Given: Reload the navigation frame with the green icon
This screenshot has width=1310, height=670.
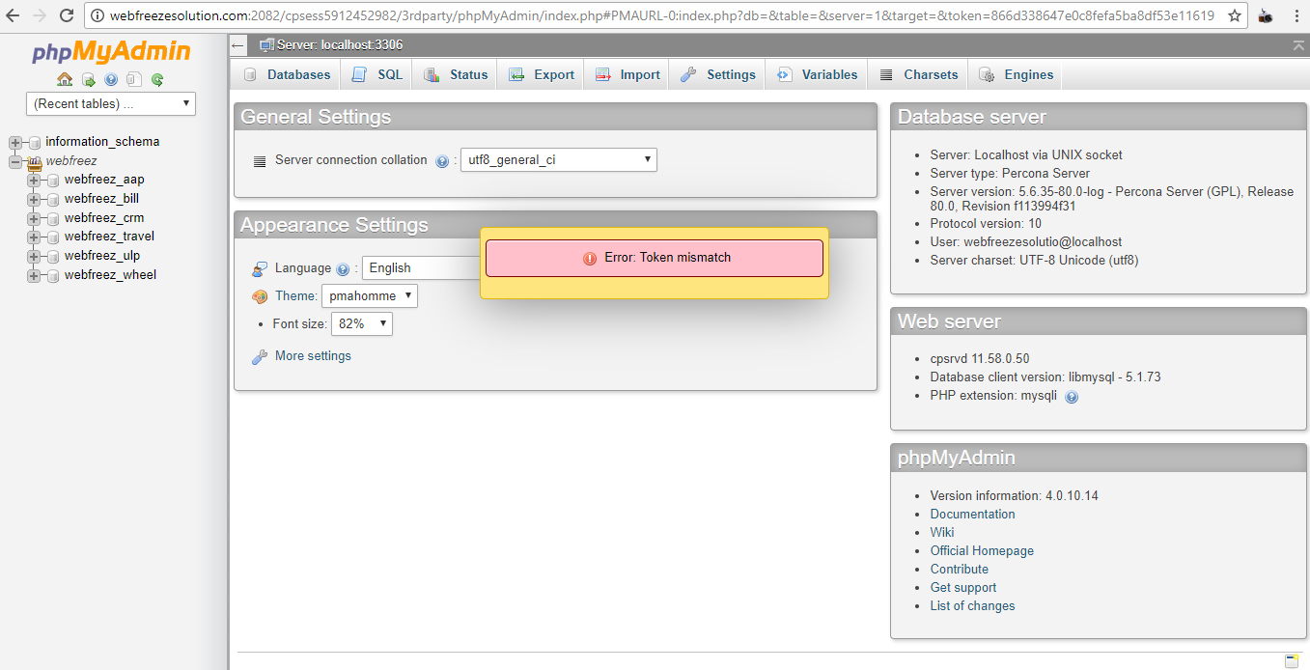Looking at the screenshot, I should pyautogui.click(x=157, y=80).
